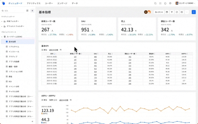Open the three-dots more options menu

pos(187,12)
